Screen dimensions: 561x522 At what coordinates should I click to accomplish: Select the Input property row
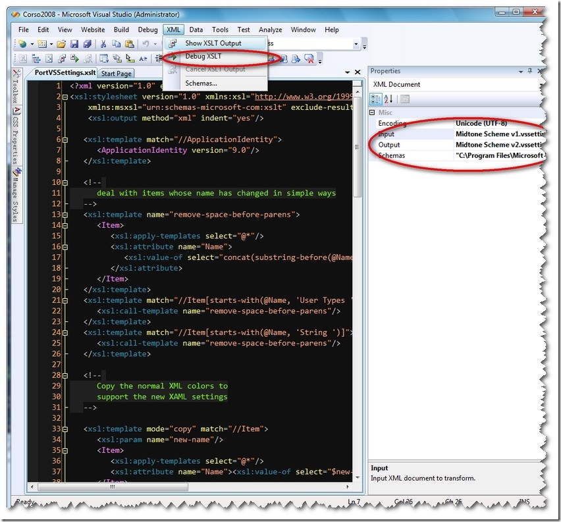[457, 134]
